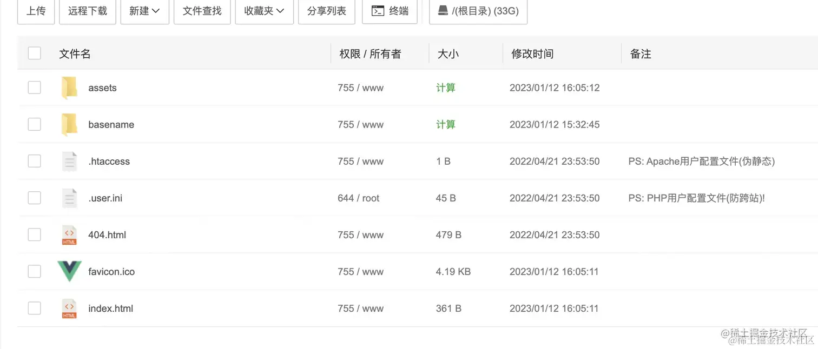
Task: Sort by 大小 column header
Action: pos(448,53)
